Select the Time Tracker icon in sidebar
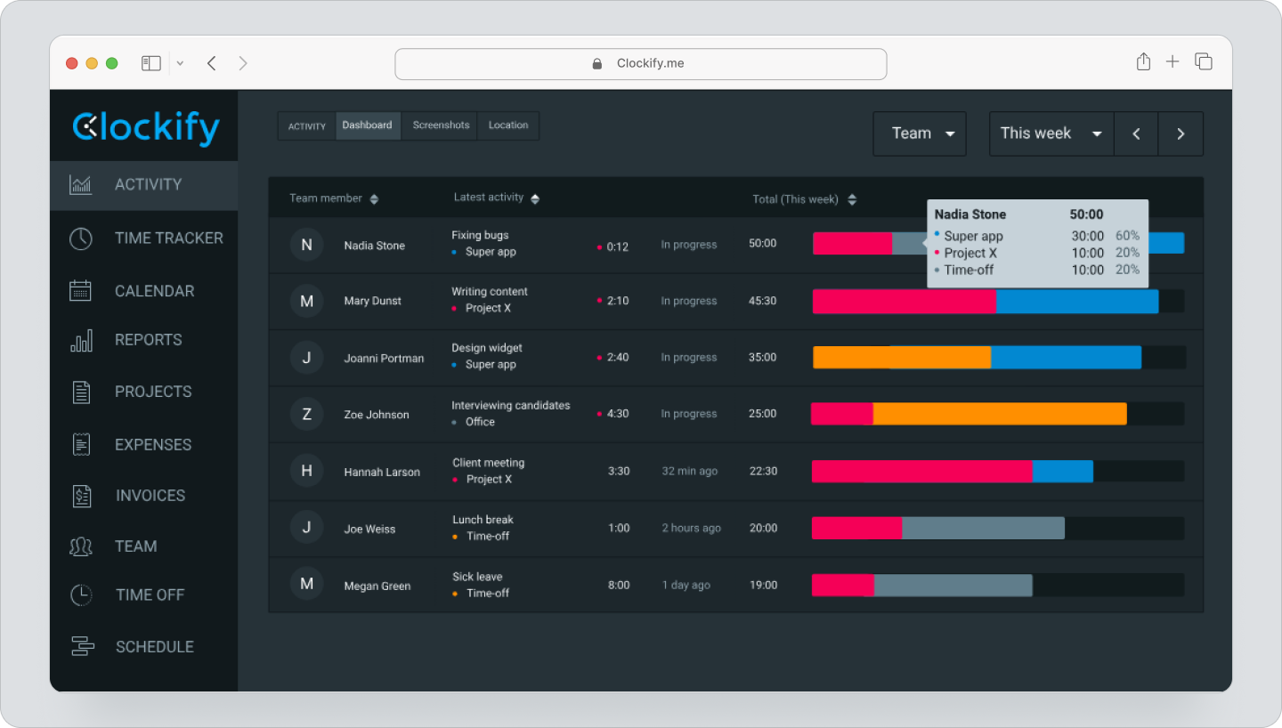Image resolution: width=1282 pixels, height=728 pixels. [81, 238]
